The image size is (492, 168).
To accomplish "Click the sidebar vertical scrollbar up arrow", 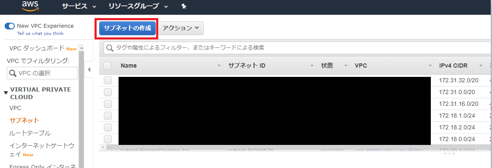I will click(x=81, y=48).
